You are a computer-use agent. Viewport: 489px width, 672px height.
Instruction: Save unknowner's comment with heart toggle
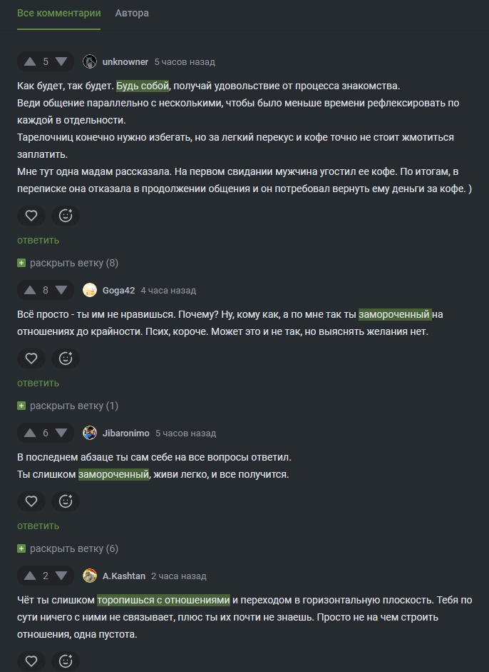tap(31, 216)
